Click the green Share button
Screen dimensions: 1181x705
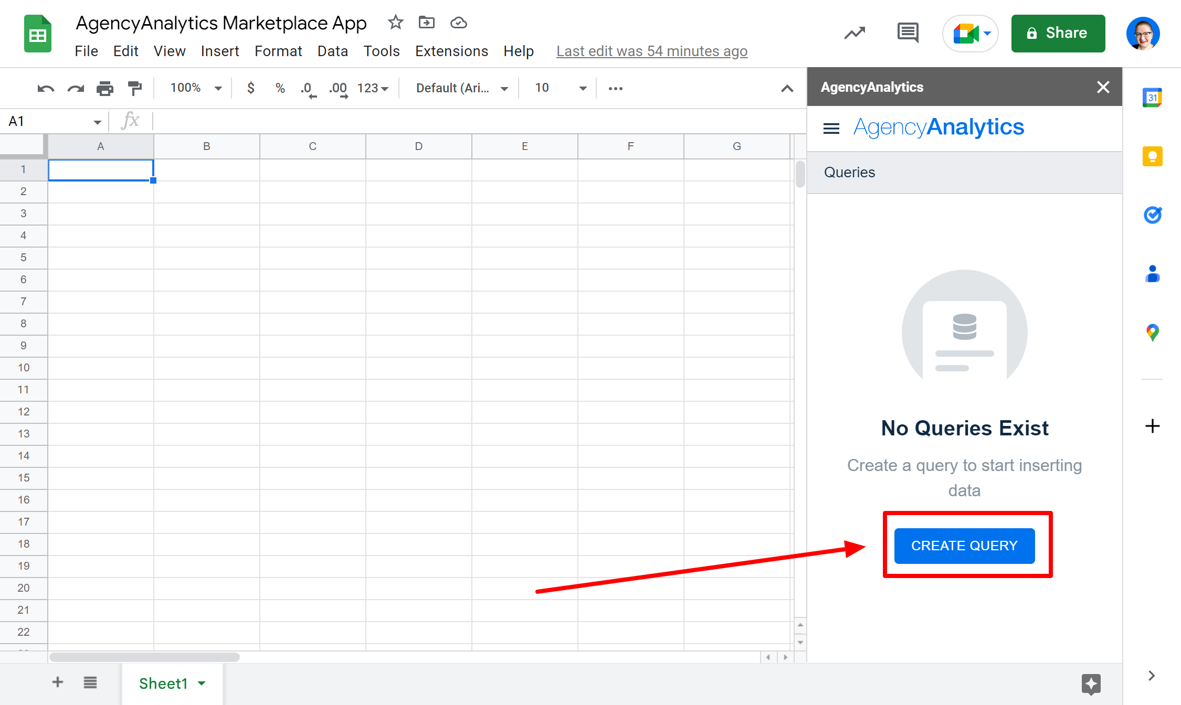point(1058,33)
